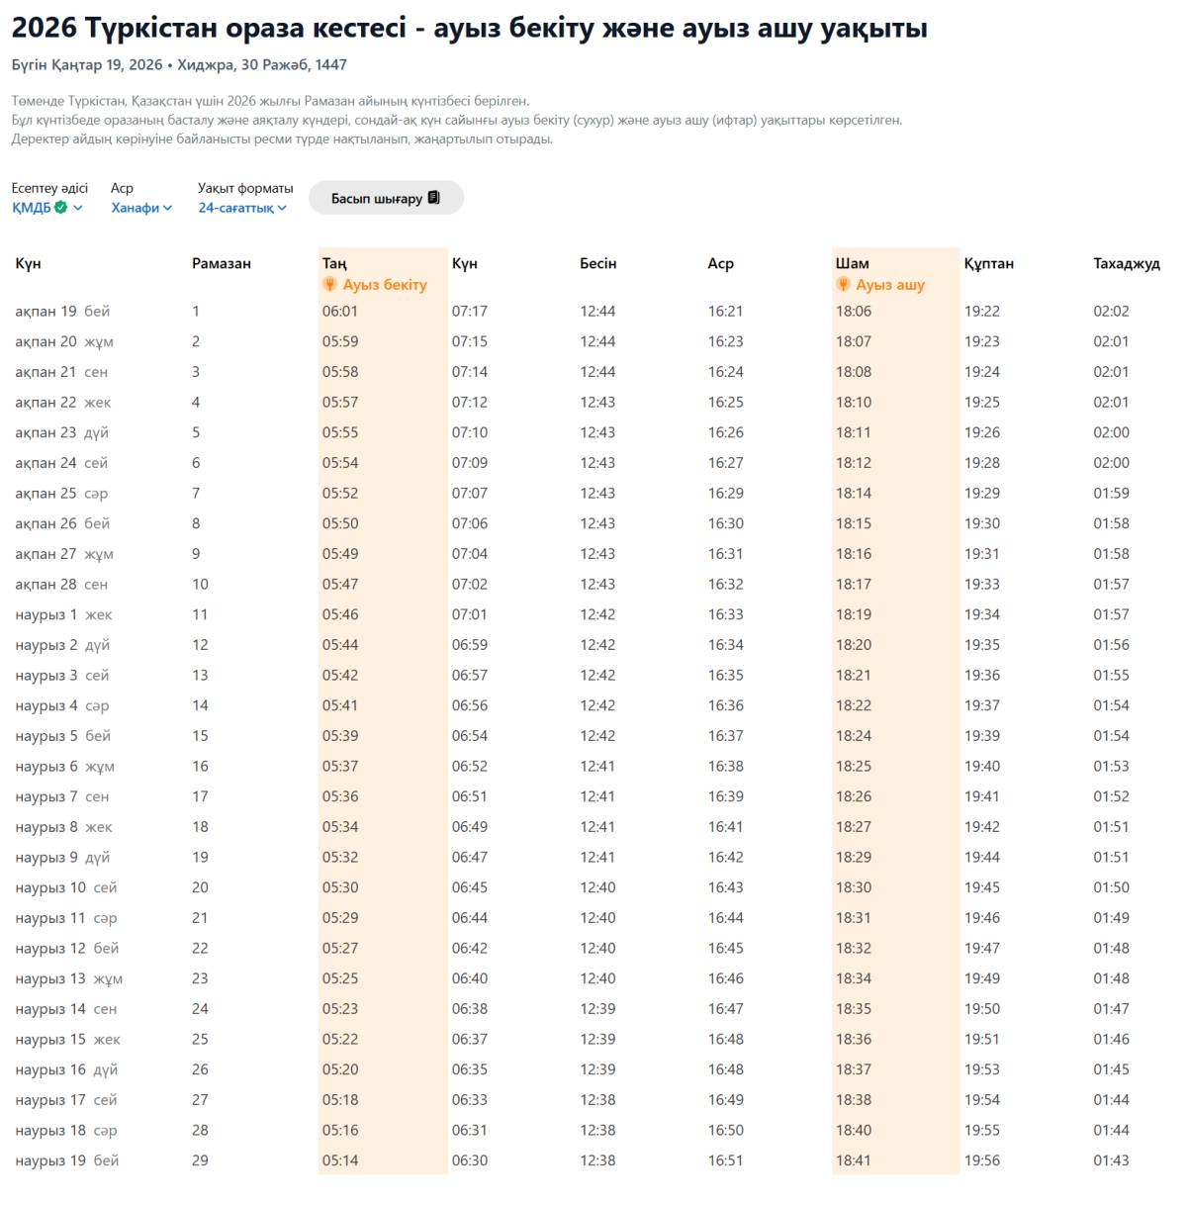
Task: Click the chevron arrow next to Ханафи
Action: point(168,208)
